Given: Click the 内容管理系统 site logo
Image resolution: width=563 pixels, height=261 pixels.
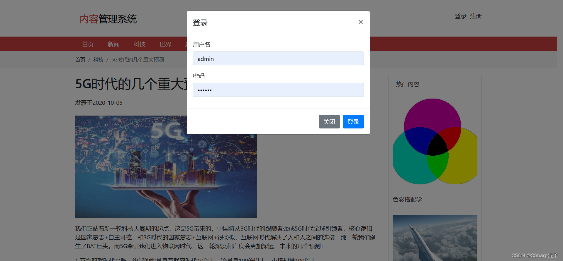Looking at the screenshot, I should (108, 19).
